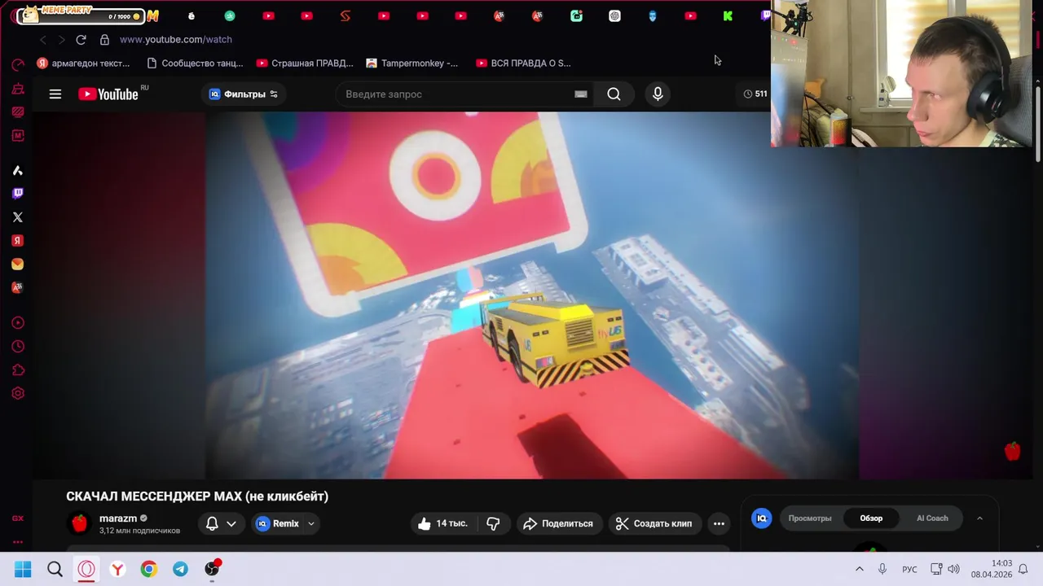The image size is (1043, 586).
Task: Switch to the red S logo tab
Action: click(345, 15)
